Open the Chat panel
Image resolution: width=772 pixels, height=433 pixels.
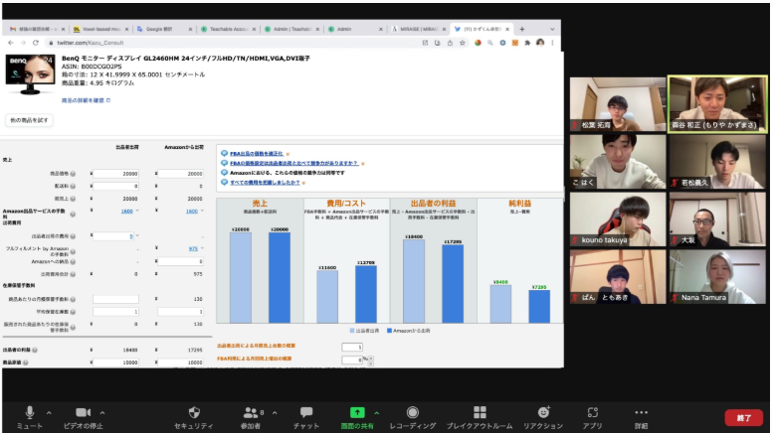pos(306,418)
